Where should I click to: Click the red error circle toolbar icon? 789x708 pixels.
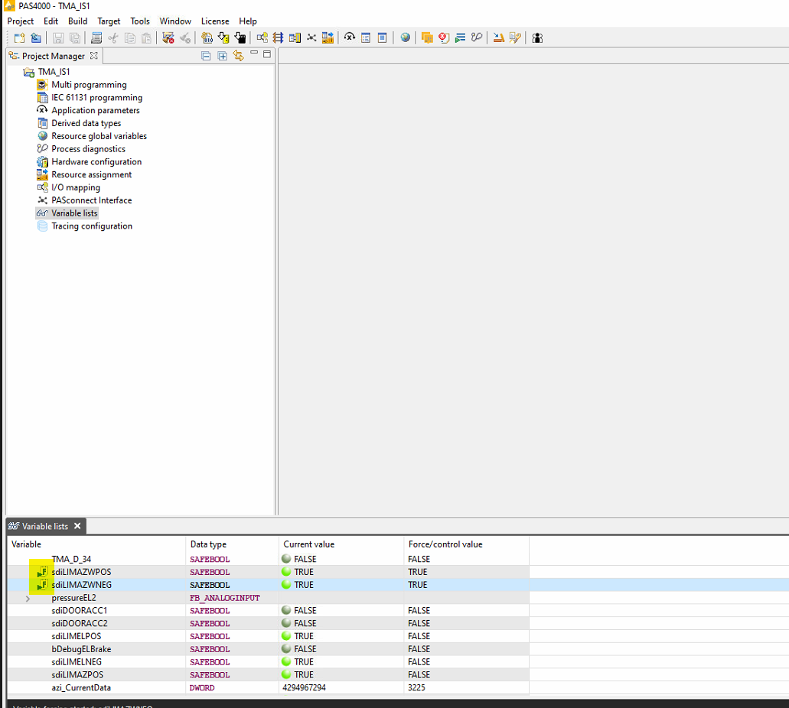tap(444, 37)
